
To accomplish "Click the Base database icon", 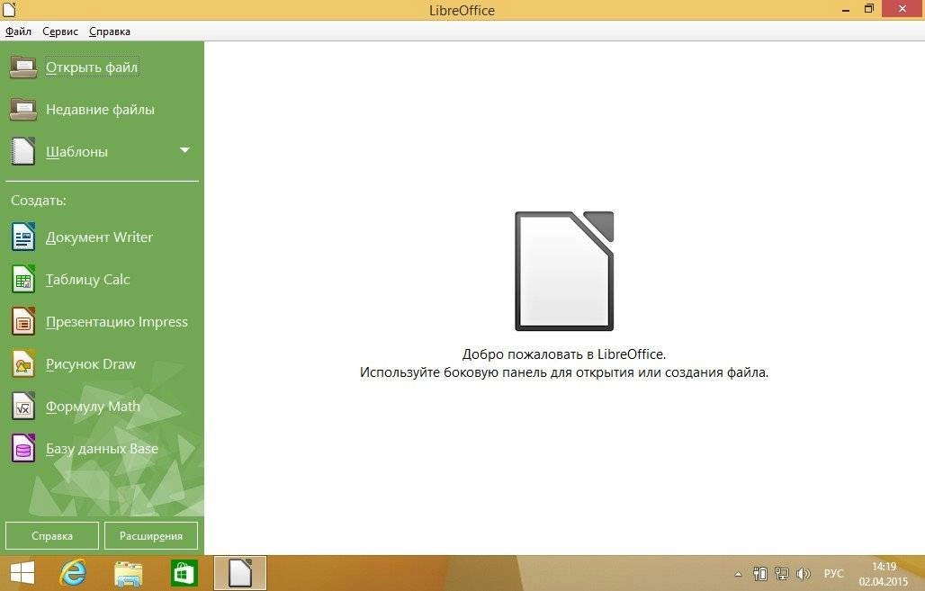I will pos(23,448).
